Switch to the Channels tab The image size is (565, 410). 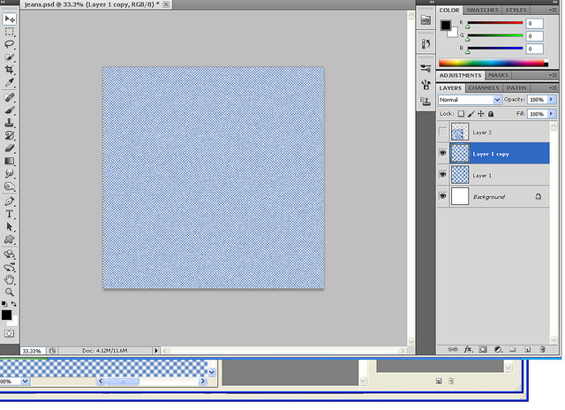[483, 88]
